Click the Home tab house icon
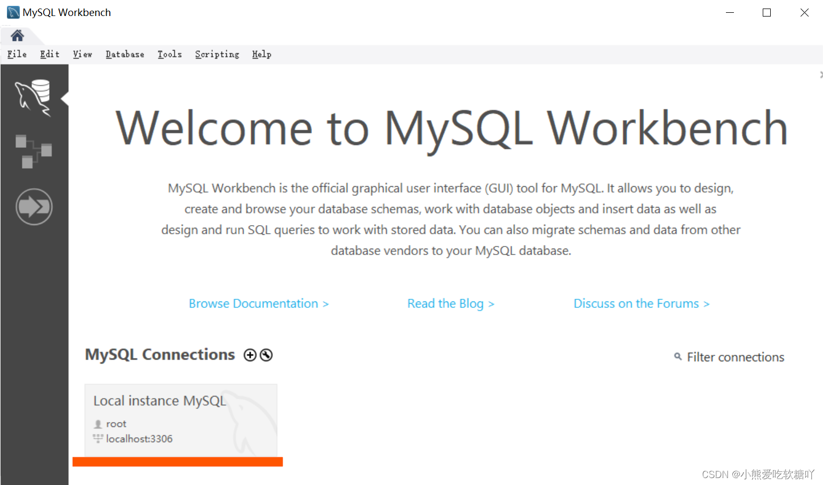Image resolution: width=823 pixels, height=485 pixels. (18, 36)
